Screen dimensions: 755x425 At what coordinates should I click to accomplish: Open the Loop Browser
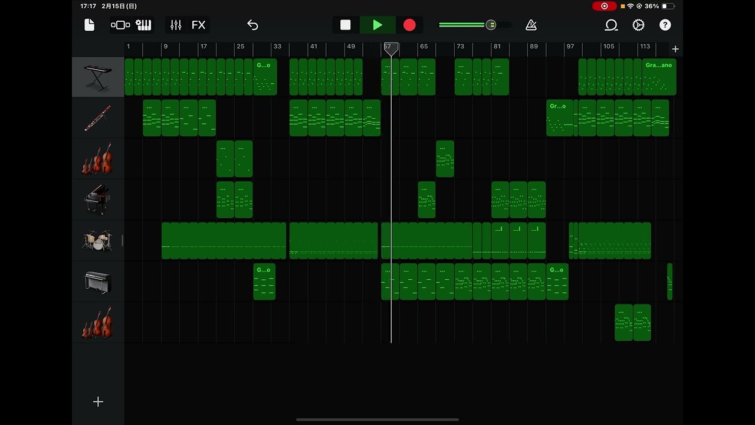[611, 25]
